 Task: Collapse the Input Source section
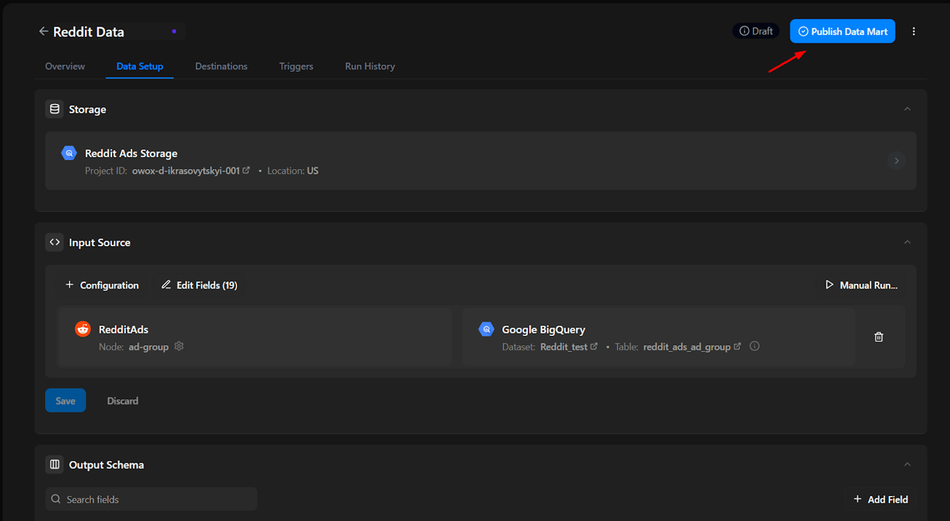pyautogui.click(x=907, y=242)
